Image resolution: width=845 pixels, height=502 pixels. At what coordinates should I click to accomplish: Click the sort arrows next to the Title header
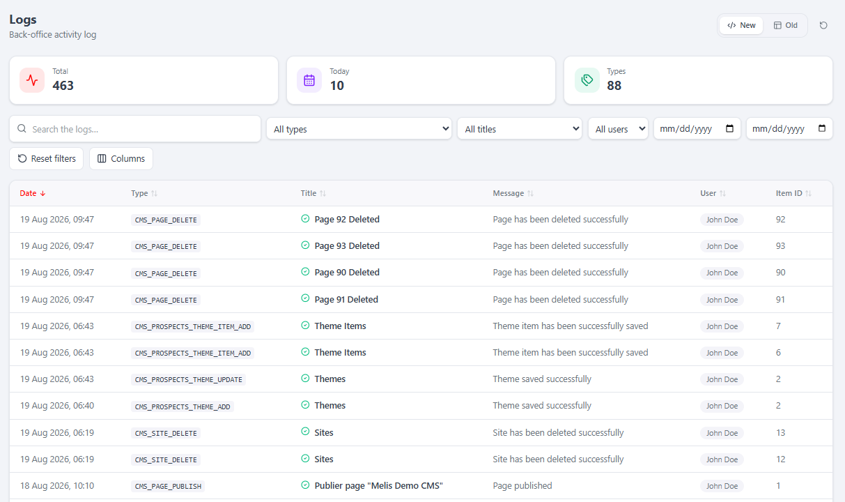coord(323,194)
